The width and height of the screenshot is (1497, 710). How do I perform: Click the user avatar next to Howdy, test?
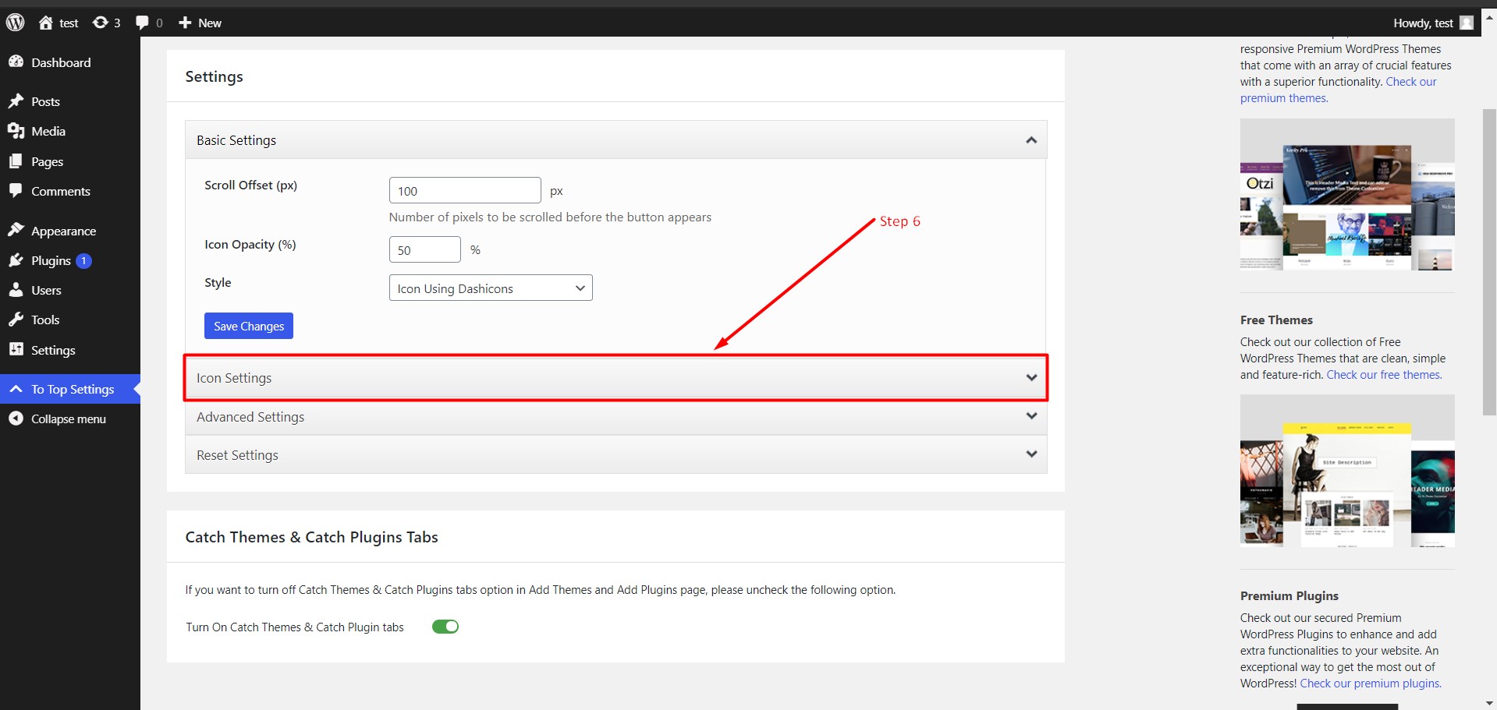click(1467, 23)
